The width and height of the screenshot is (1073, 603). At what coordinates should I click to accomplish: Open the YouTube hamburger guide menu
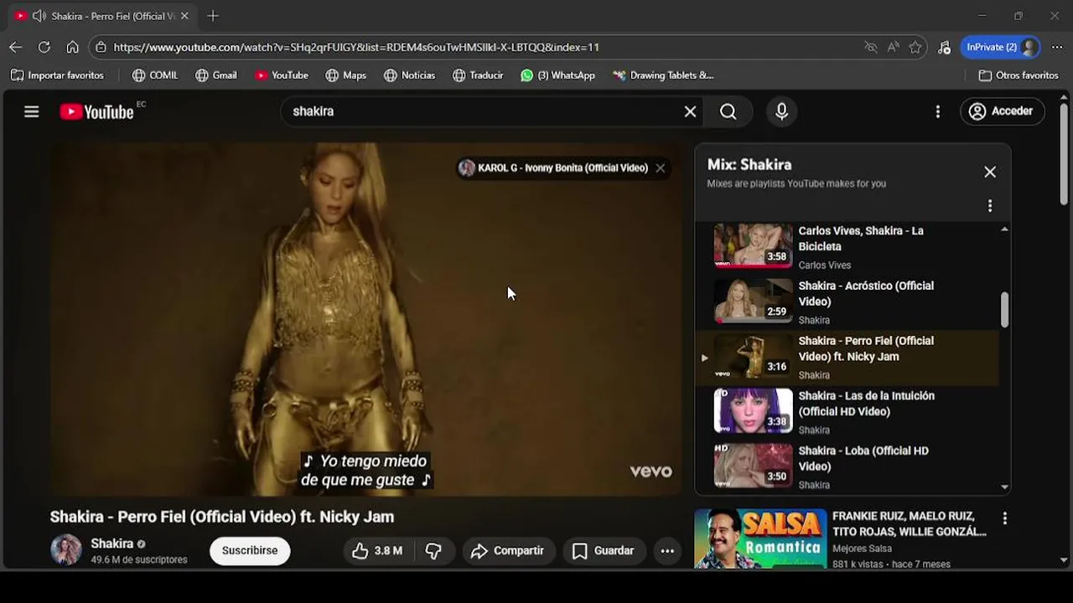pyautogui.click(x=32, y=111)
